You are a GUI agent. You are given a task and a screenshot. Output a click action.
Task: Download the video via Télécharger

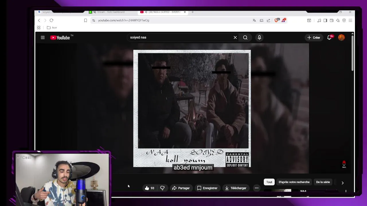coord(236,188)
